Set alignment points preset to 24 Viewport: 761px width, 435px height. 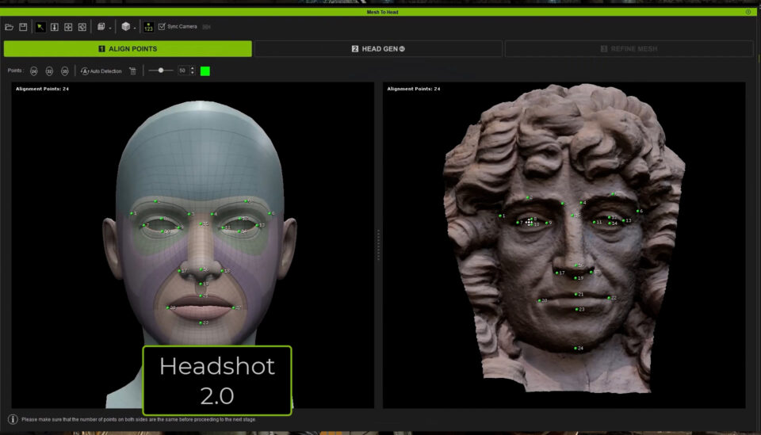[34, 71]
